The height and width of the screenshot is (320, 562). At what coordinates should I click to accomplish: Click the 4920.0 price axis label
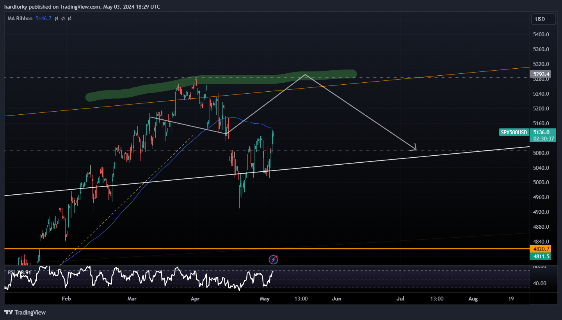click(541, 212)
